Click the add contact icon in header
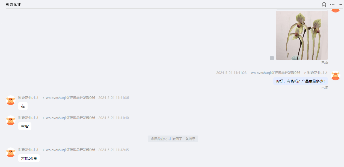Image resolution: width=344 pixels, height=167 pixels. pos(324,4)
